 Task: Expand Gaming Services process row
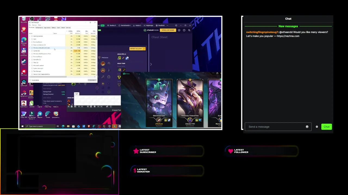click(29, 36)
